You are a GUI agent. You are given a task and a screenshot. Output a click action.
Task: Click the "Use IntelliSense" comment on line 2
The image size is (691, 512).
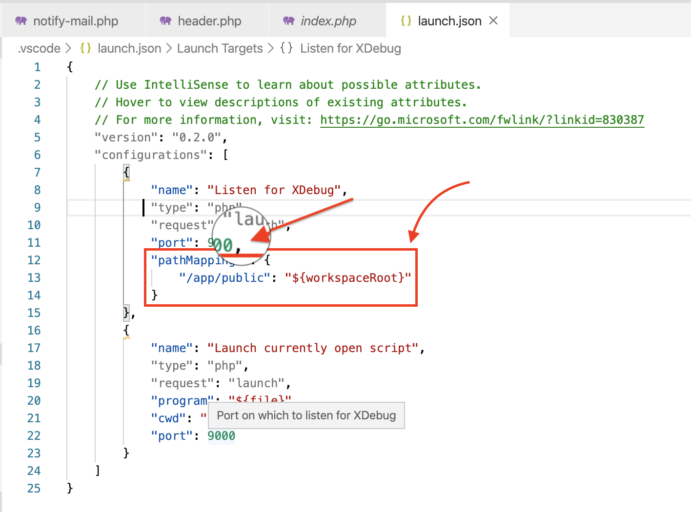click(x=288, y=85)
